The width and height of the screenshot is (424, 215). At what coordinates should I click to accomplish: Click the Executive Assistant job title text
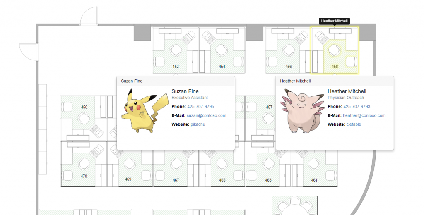tap(190, 98)
